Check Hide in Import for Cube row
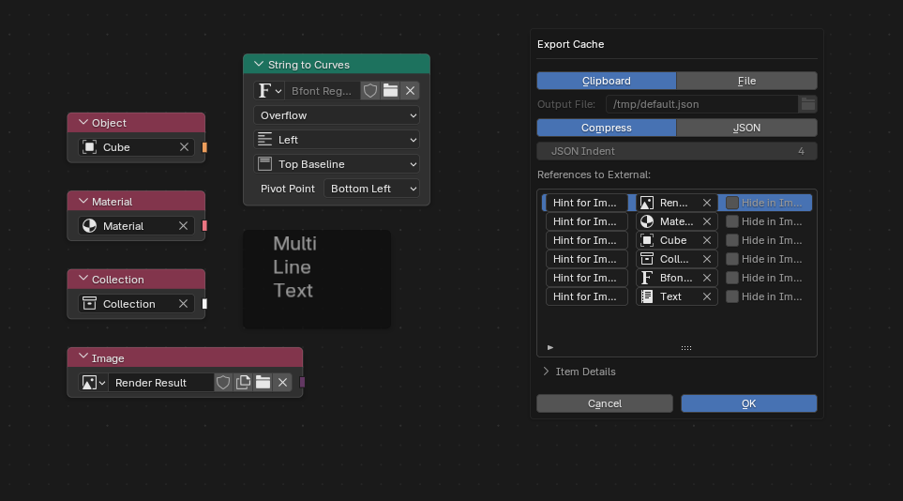 click(x=732, y=240)
